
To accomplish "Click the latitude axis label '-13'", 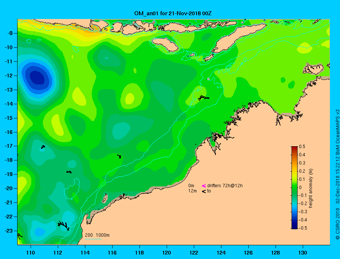I will point(9,90).
